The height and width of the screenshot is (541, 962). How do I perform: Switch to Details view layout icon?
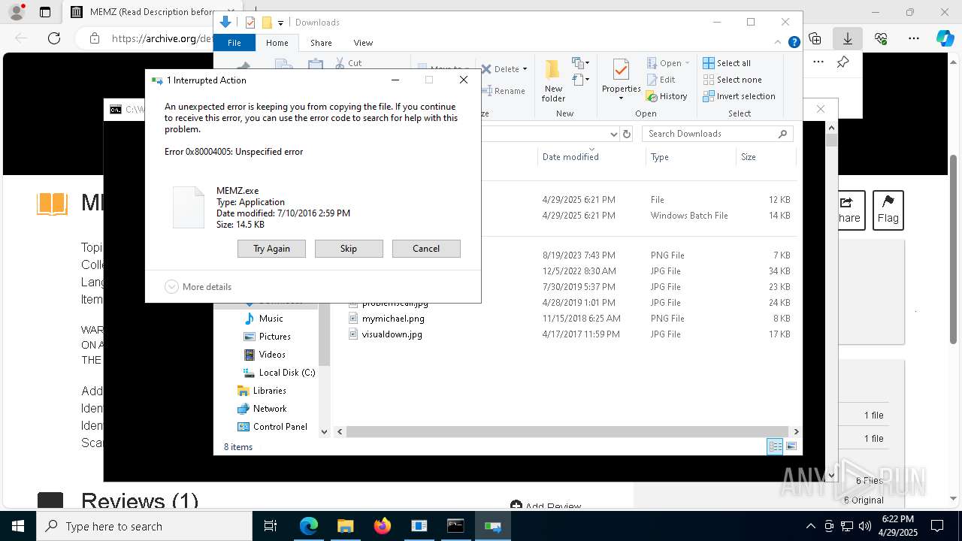pos(775,447)
